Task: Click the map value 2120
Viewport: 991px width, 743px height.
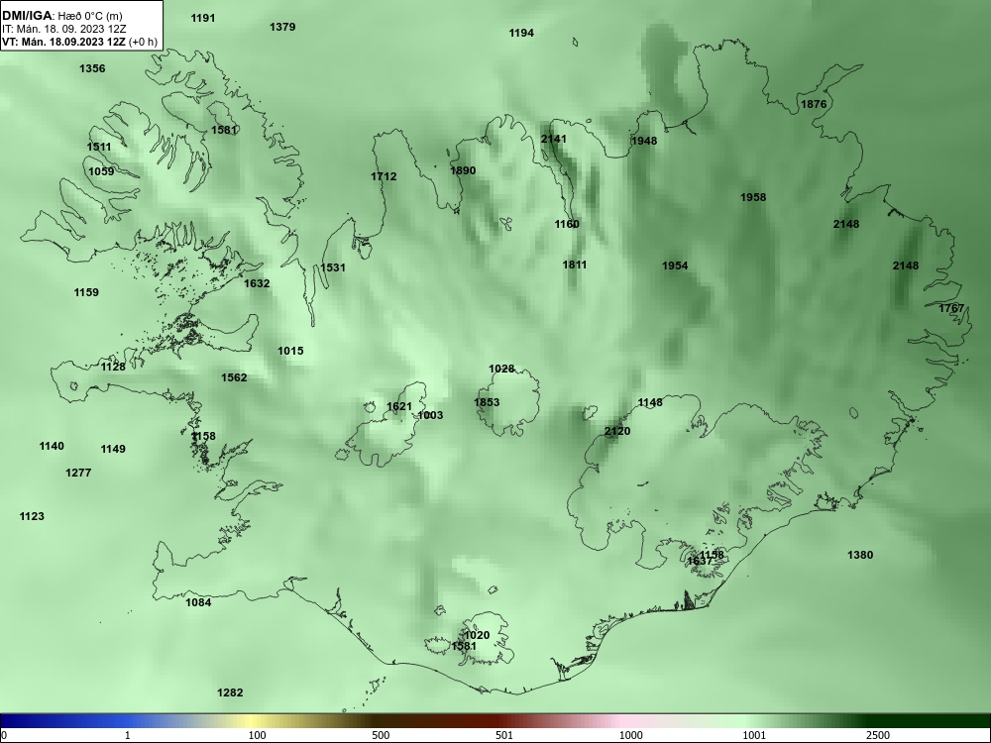Action: tap(617, 432)
